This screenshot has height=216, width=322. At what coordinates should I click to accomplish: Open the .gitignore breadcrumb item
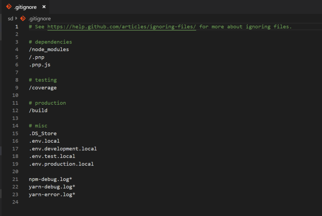point(40,19)
